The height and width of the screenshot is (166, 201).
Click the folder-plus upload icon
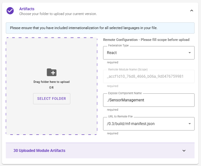coord(51,72)
